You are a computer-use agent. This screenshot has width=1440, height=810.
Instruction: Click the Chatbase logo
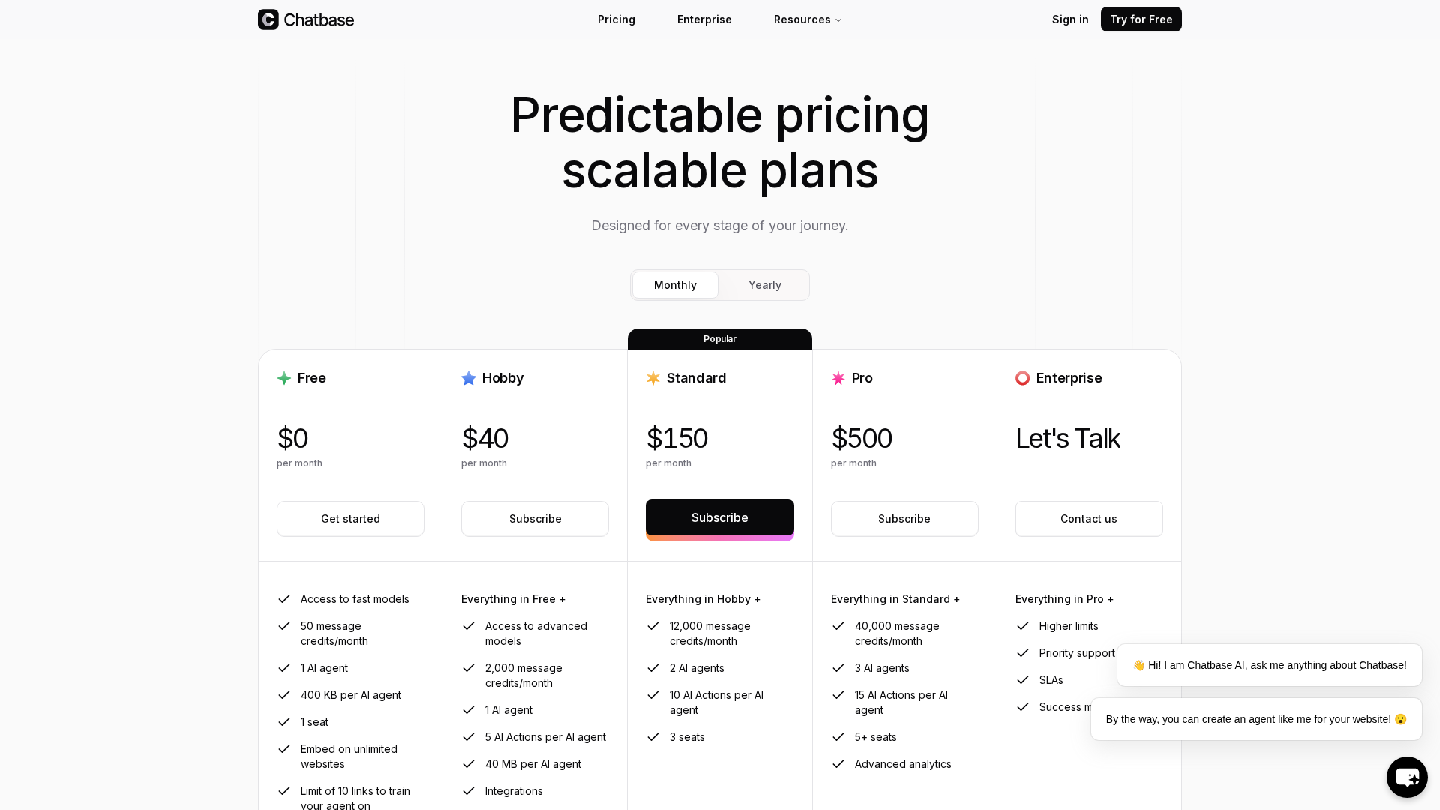pyautogui.click(x=305, y=19)
